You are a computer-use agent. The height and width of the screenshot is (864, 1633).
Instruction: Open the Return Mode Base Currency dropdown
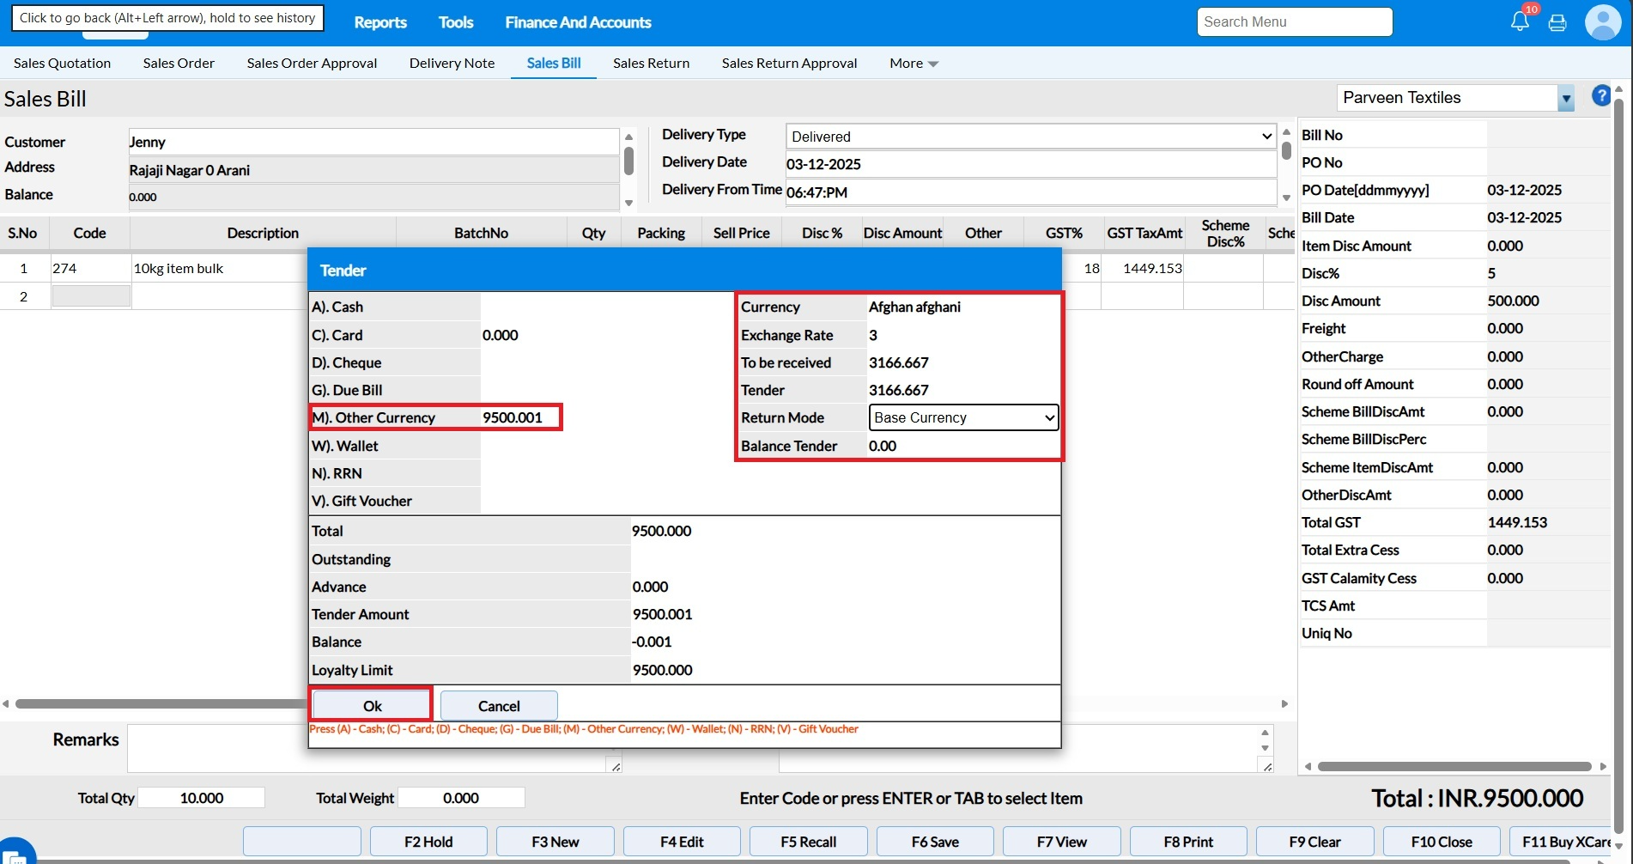(963, 418)
